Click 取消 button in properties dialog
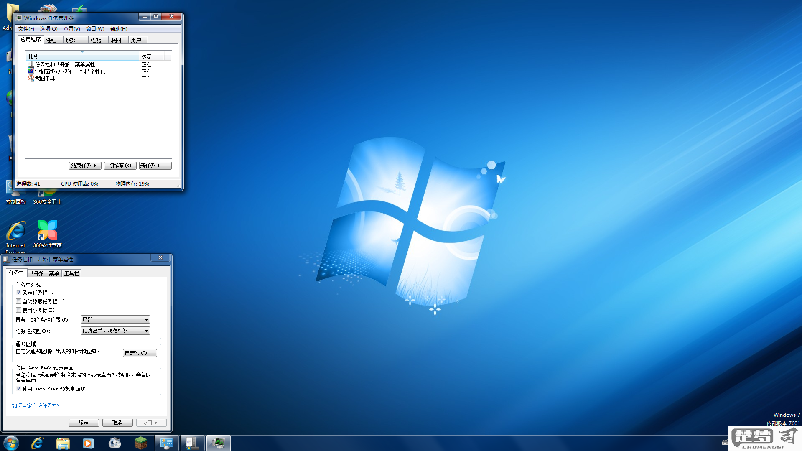 117,423
